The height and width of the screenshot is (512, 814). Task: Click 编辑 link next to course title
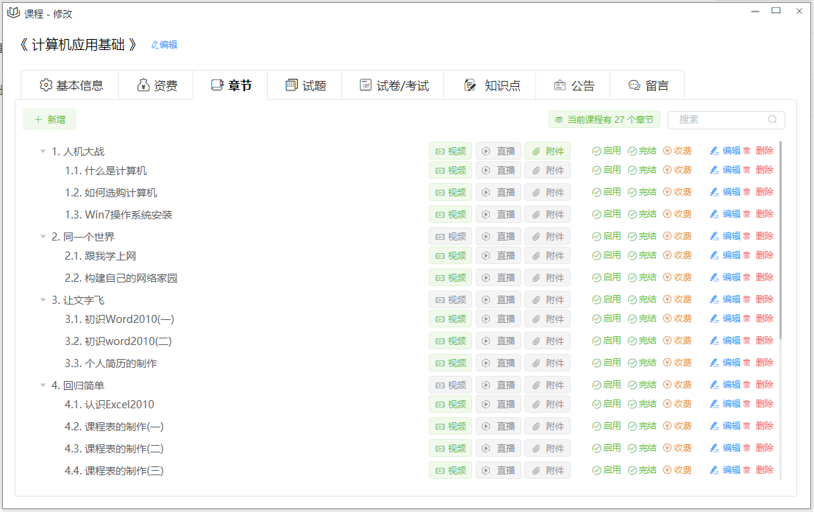[x=164, y=45]
